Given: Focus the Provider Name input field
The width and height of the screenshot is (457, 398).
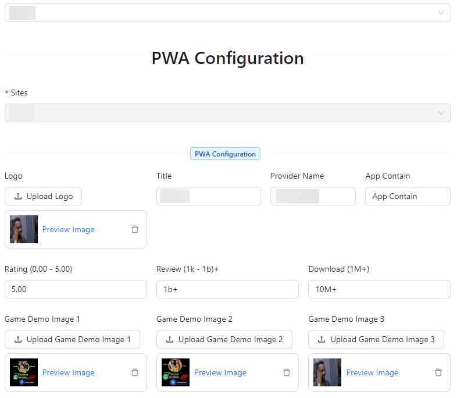Looking at the screenshot, I should tap(313, 196).
